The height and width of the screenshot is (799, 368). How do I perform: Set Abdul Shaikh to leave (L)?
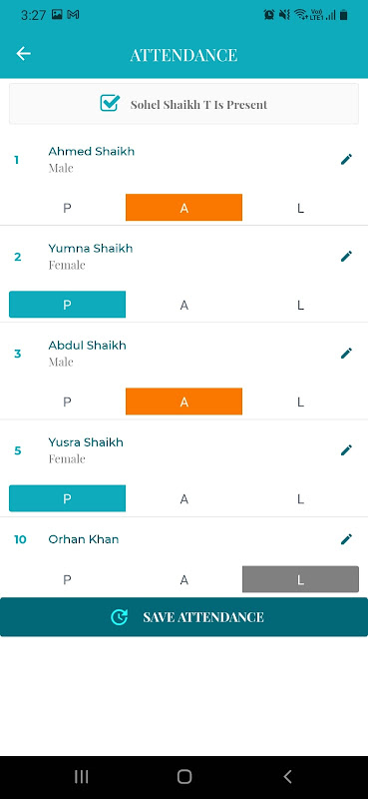click(x=300, y=401)
